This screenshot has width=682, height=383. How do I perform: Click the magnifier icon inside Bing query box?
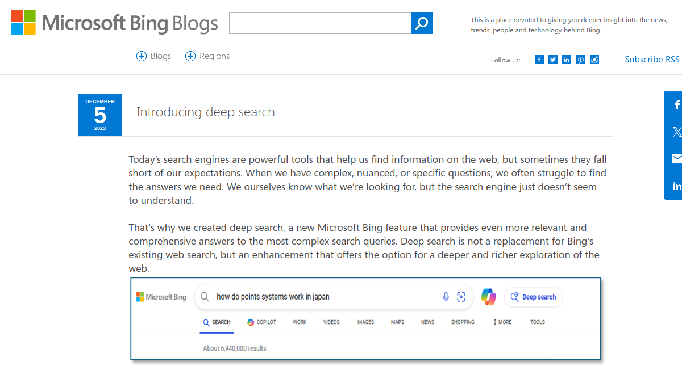[x=205, y=297]
